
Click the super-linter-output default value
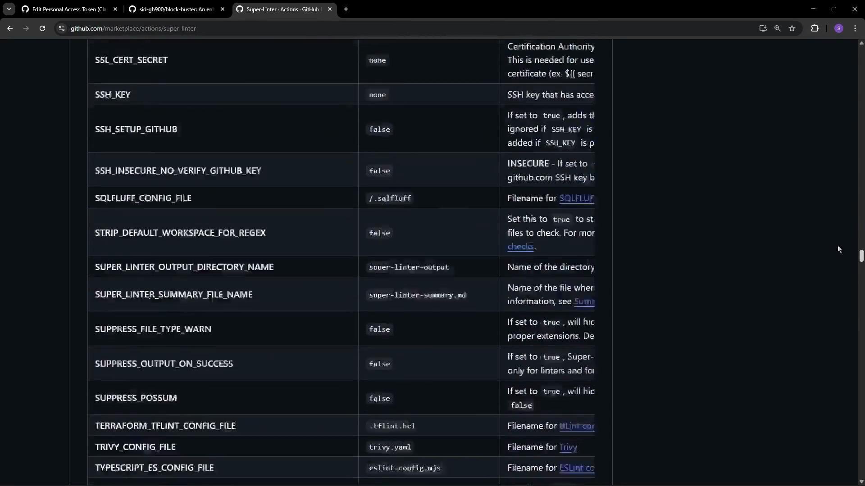pos(409,267)
